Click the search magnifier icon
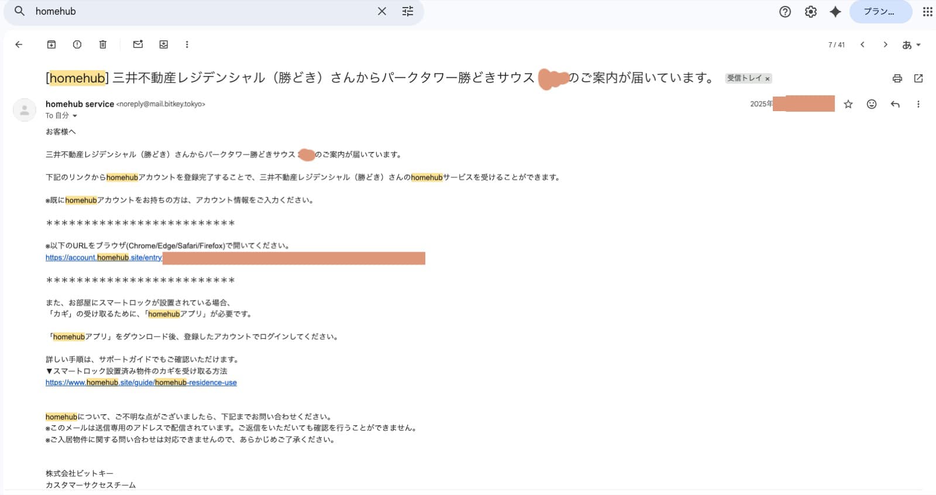Image resolution: width=936 pixels, height=495 pixels. 19,11
